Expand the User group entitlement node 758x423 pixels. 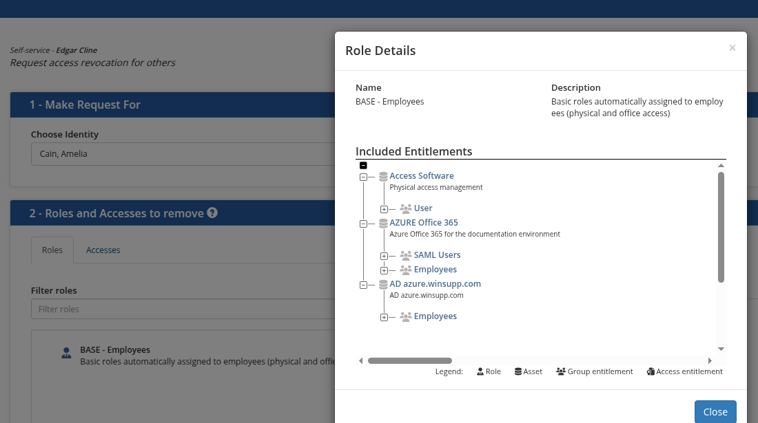click(x=384, y=208)
